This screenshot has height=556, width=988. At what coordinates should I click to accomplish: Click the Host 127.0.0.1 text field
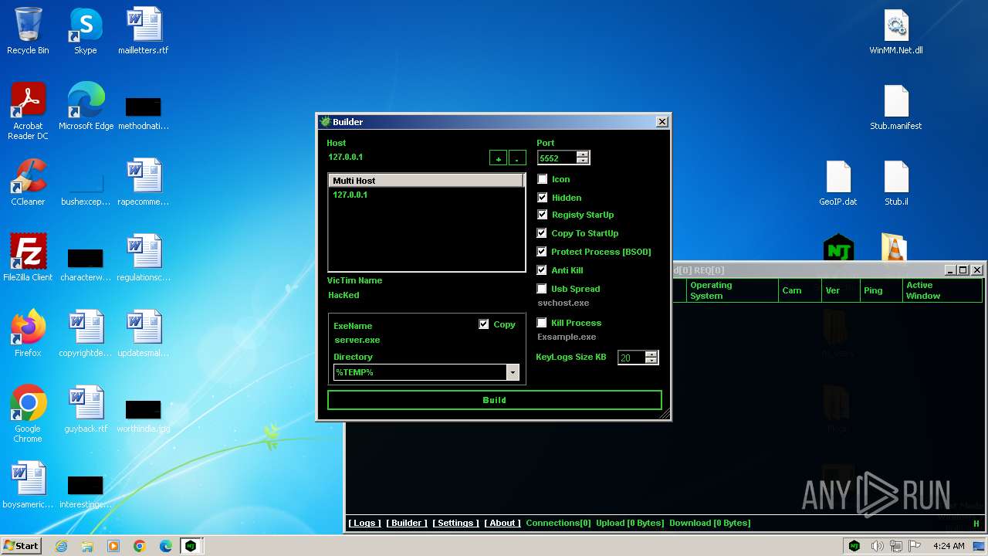click(406, 157)
